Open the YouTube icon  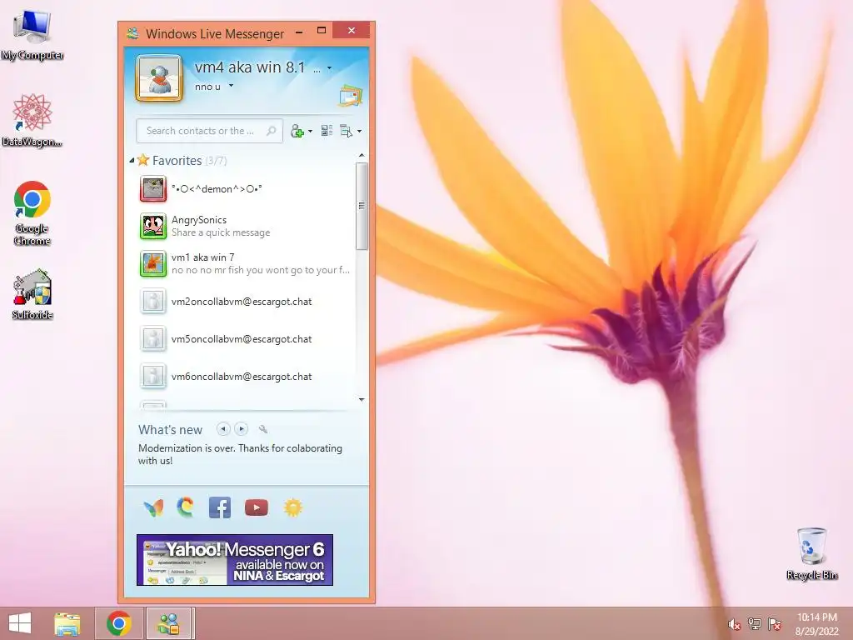pyautogui.click(x=257, y=507)
